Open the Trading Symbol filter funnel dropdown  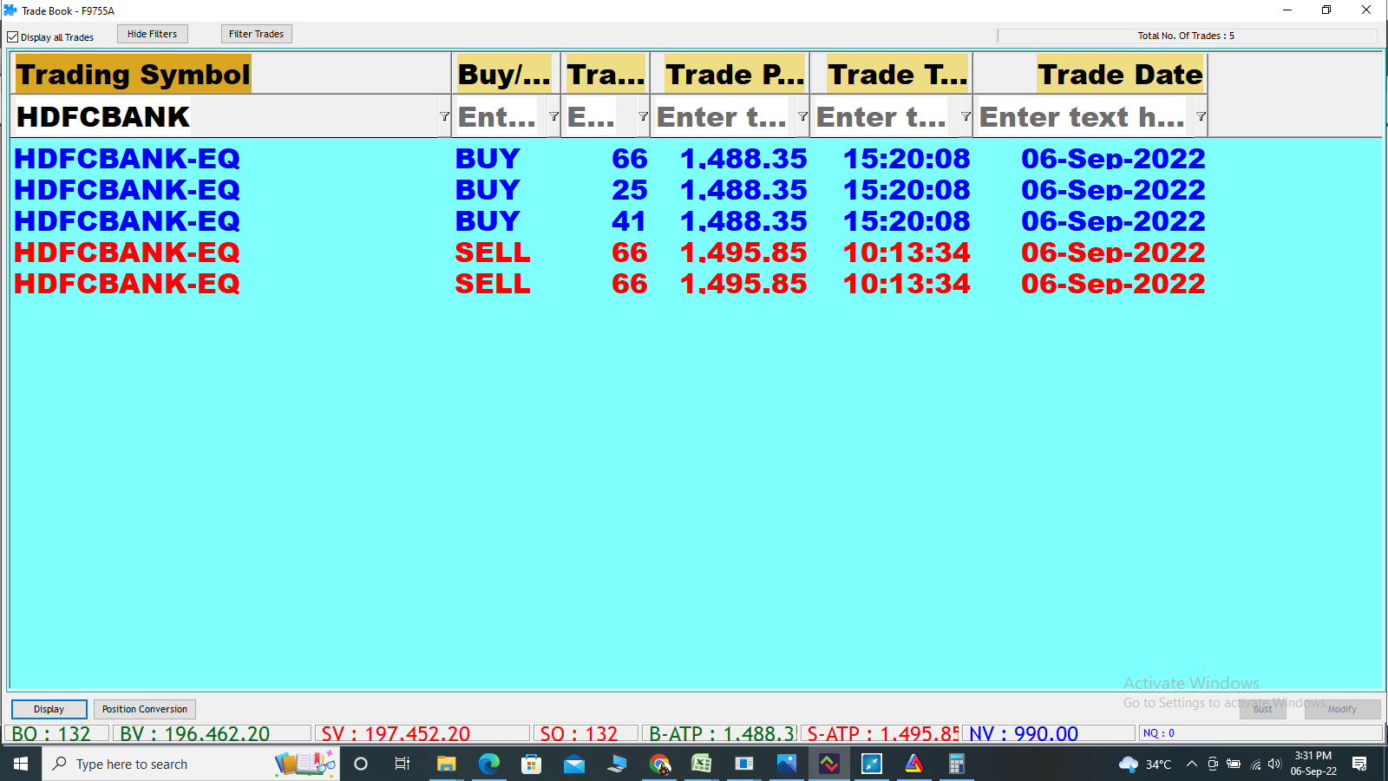click(x=444, y=116)
